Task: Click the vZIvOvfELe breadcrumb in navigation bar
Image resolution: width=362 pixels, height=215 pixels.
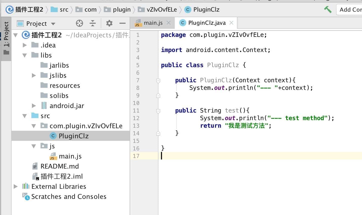Action: pos(157,10)
